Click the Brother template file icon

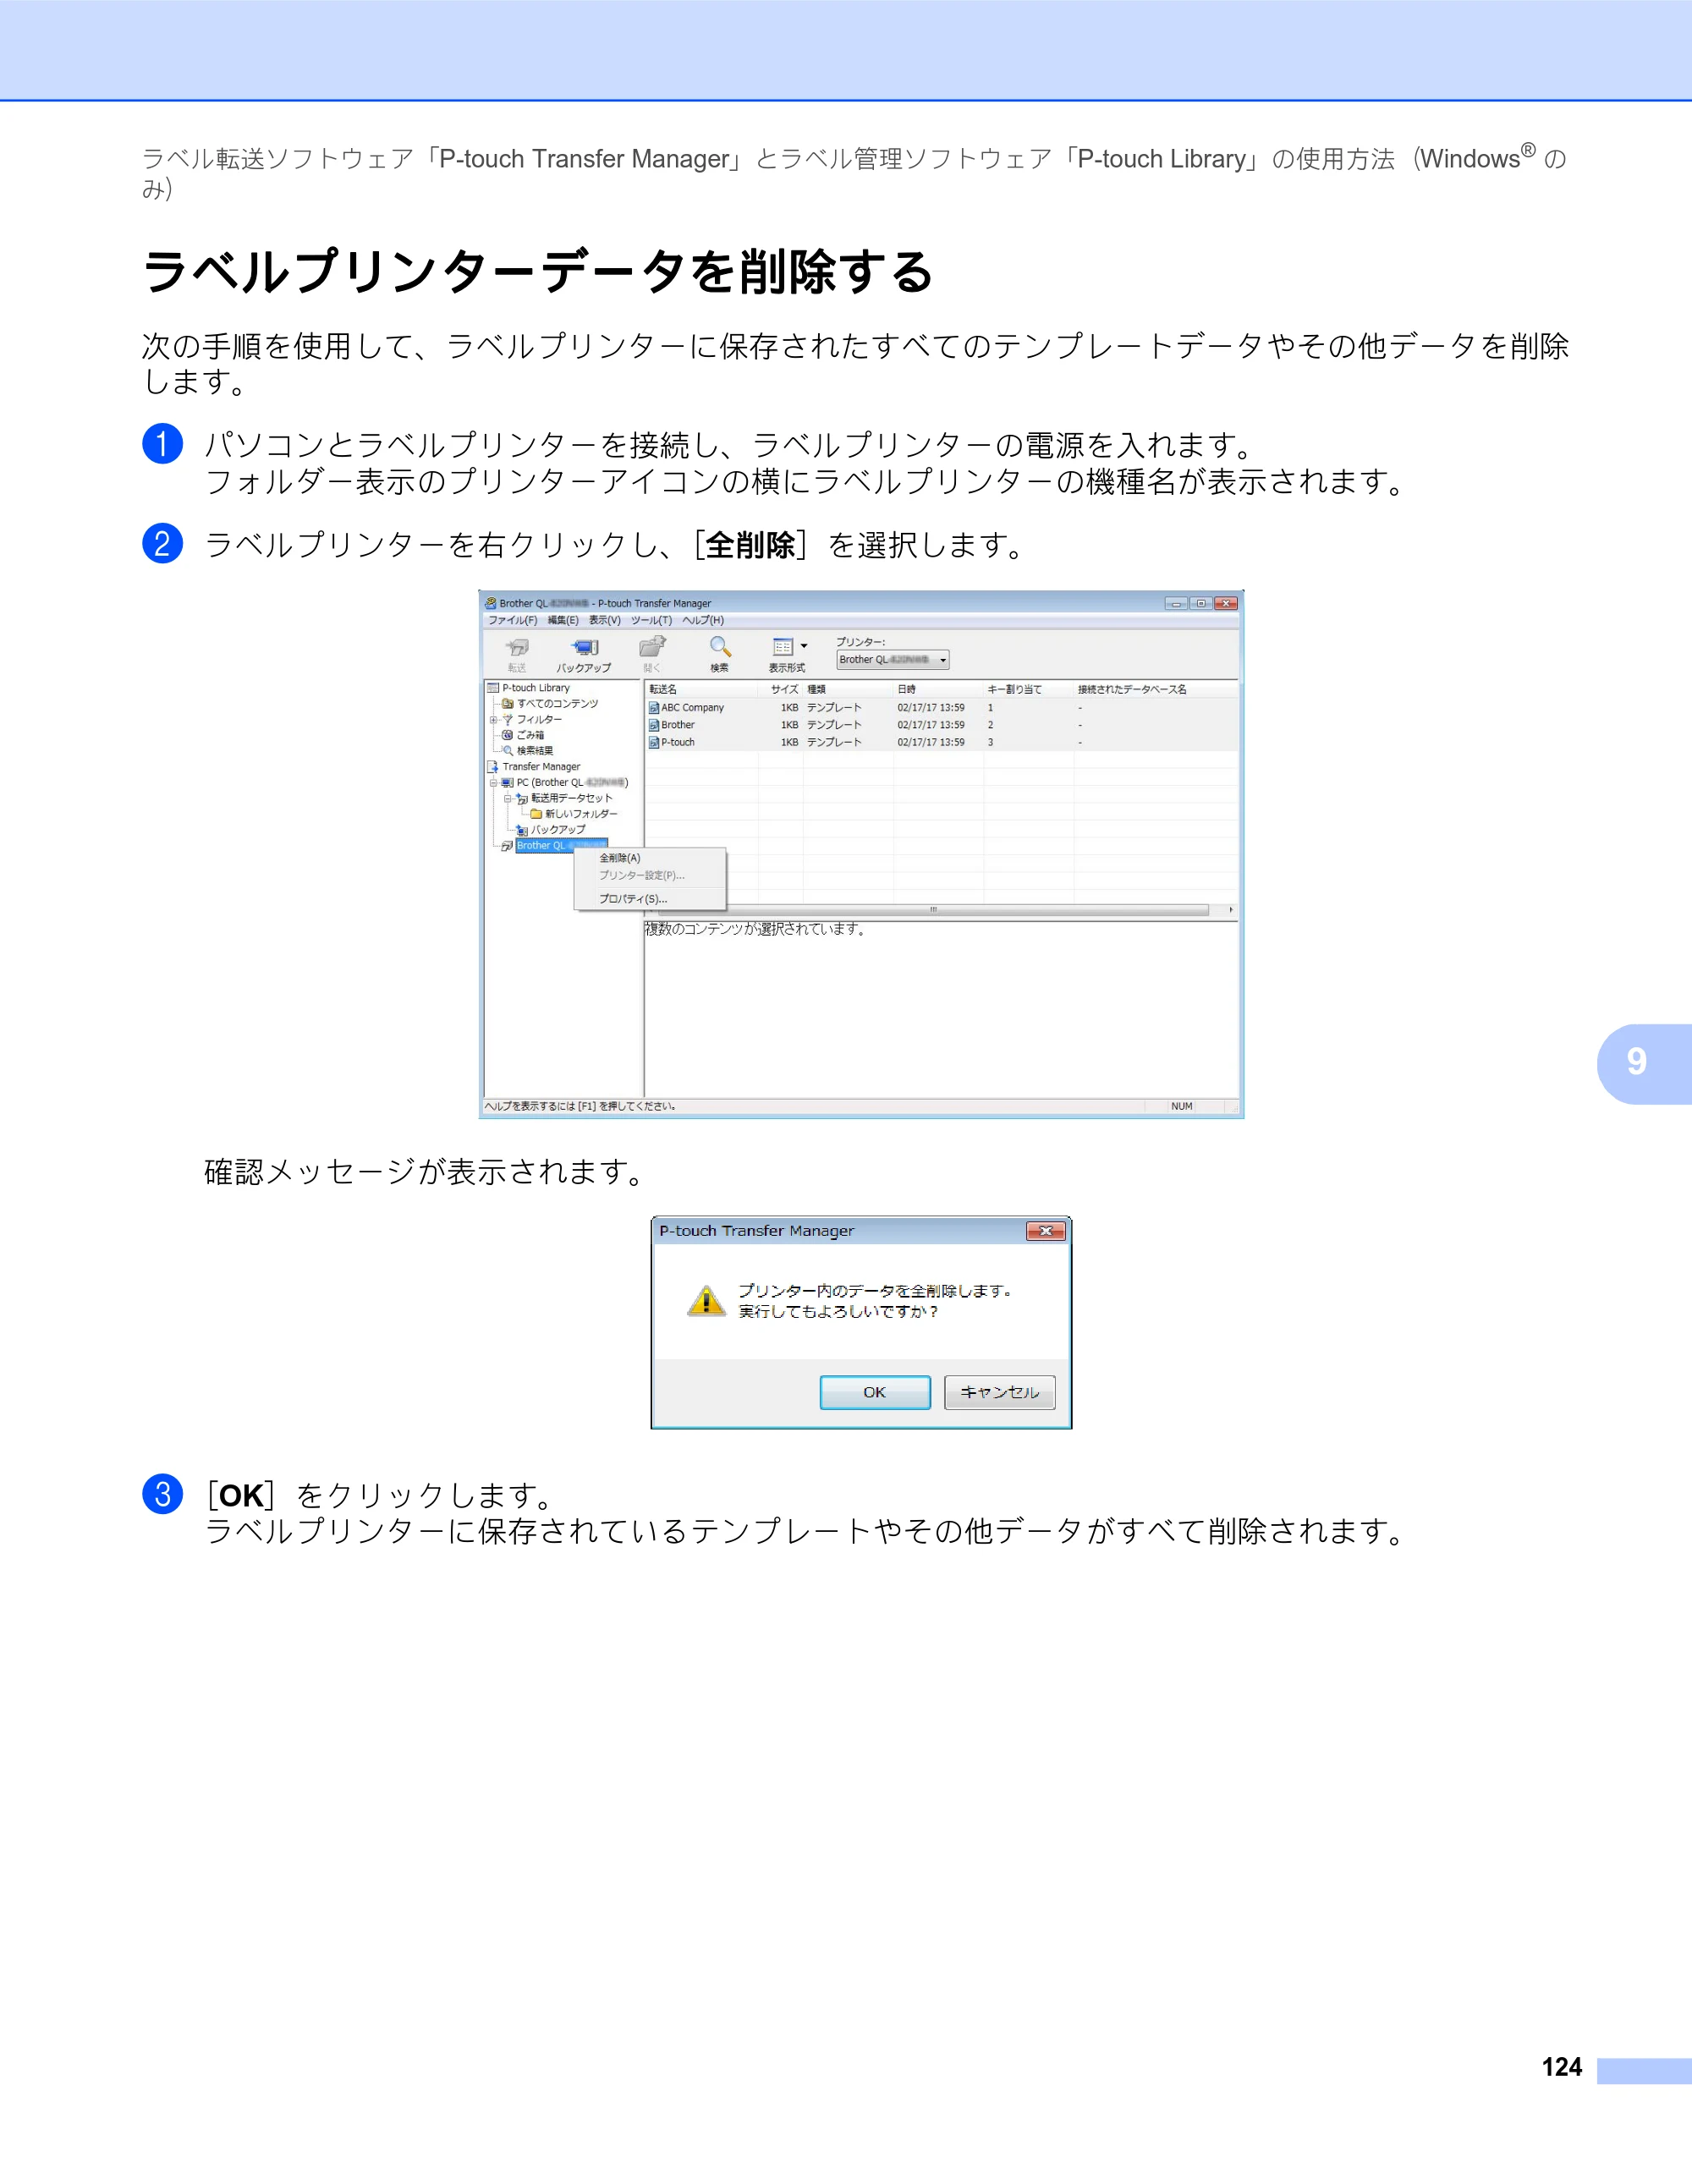pyautogui.click(x=654, y=725)
